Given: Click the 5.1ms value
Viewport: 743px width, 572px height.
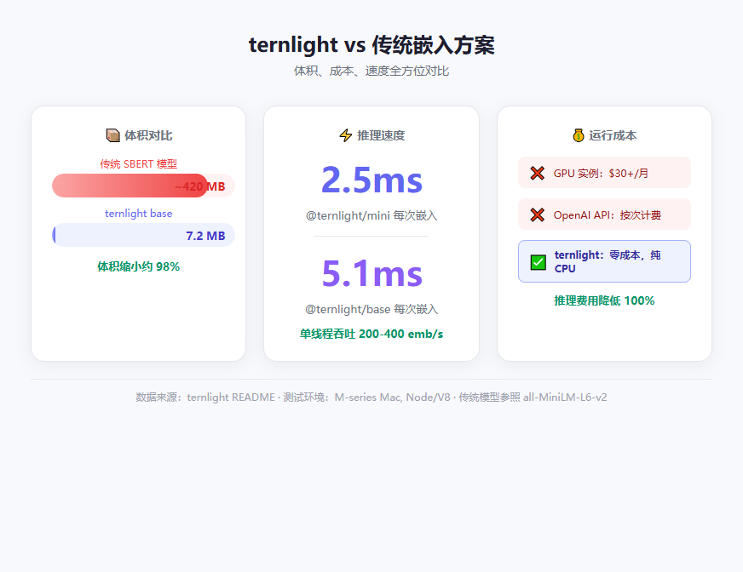Looking at the screenshot, I should tap(371, 273).
